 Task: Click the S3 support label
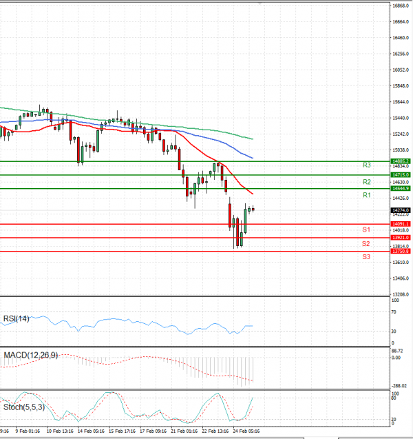point(366,256)
